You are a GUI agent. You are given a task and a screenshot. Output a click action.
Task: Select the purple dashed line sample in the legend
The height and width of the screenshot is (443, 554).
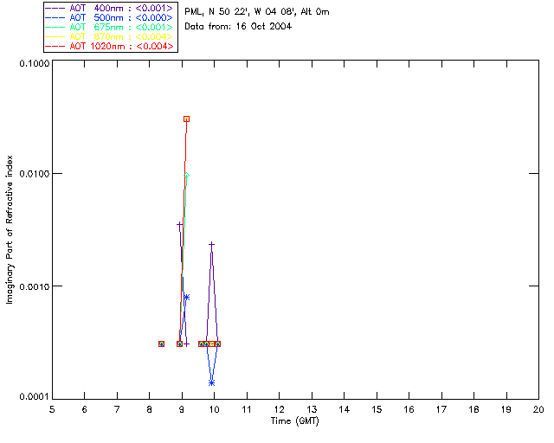pyautogui.click(x=55, y=8)
